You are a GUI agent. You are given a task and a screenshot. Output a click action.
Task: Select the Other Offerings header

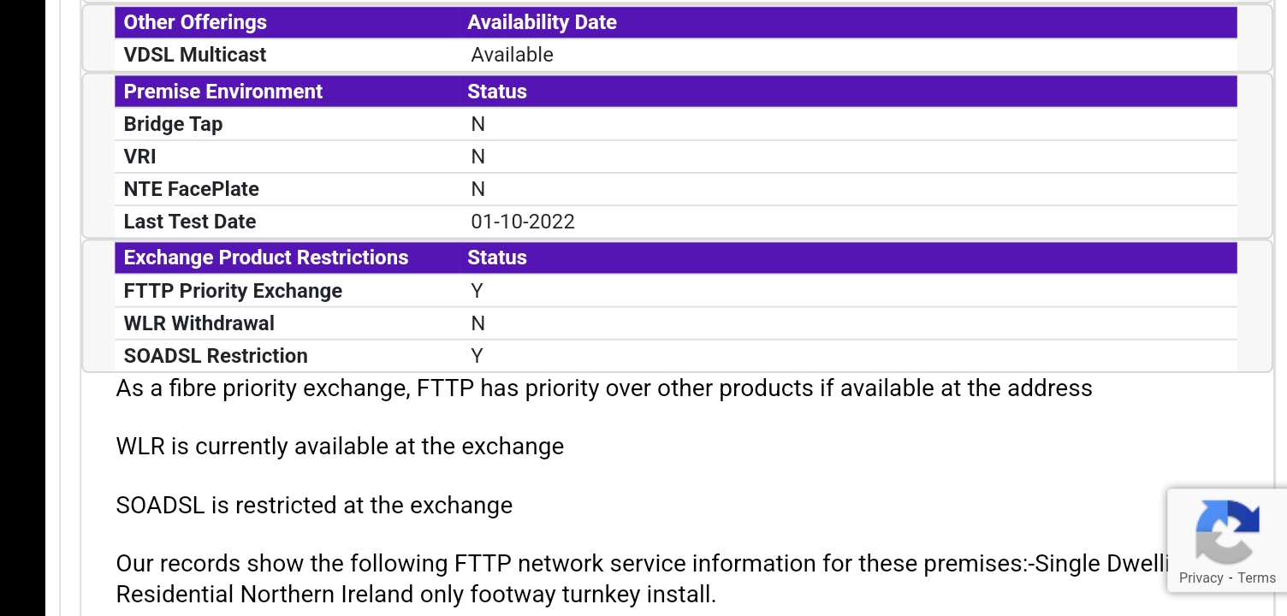(194, 22)
